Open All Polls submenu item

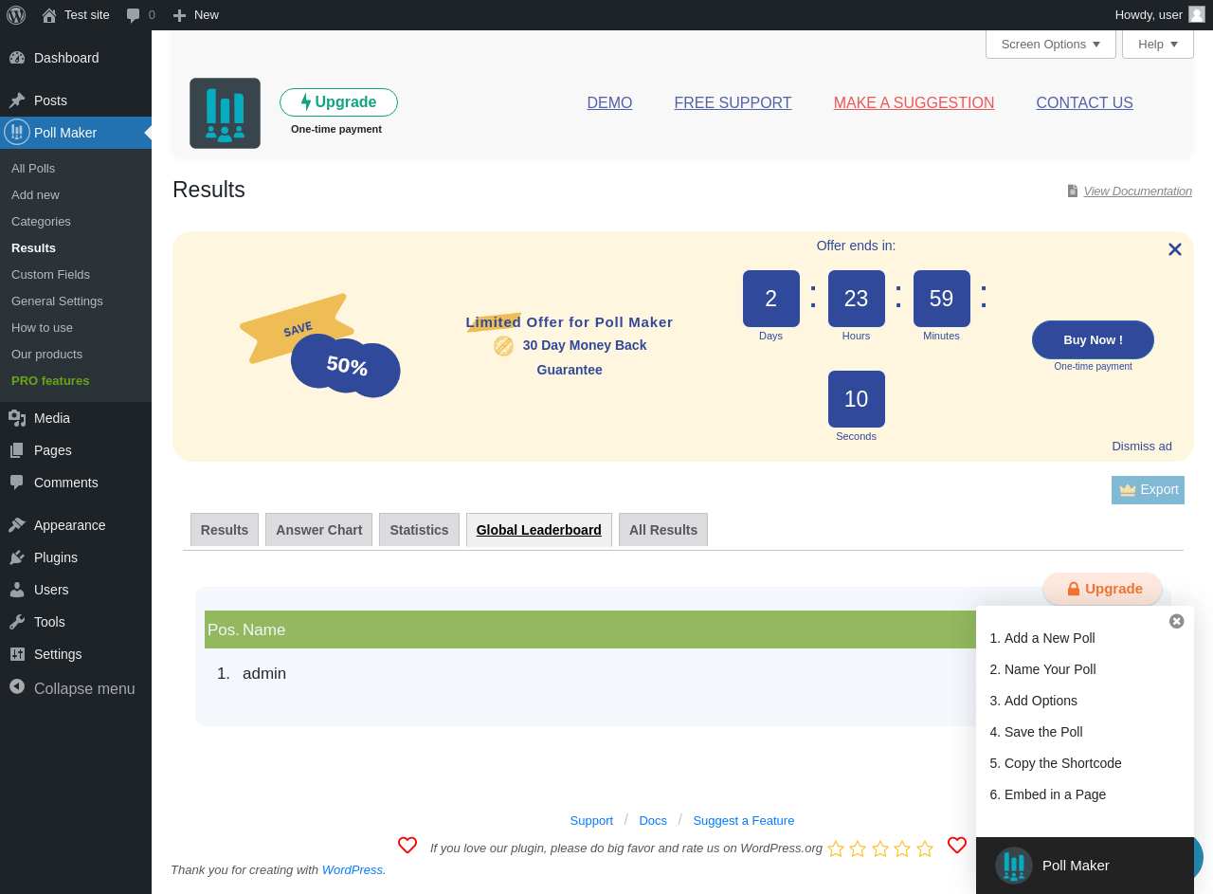[x=76, y=169]
